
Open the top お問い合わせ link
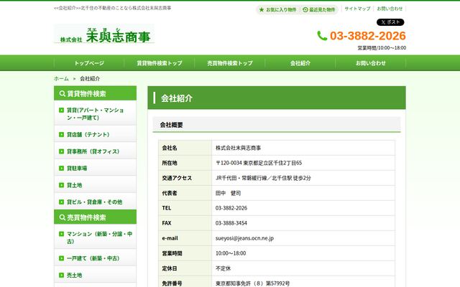tap(390, 9)
